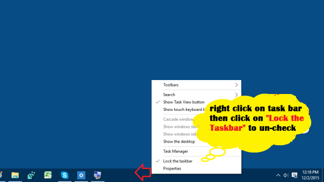Image resolution: width=324 pixels, height=182 pixels.
Task: Open the Search submenu
Action: point(196,94)
